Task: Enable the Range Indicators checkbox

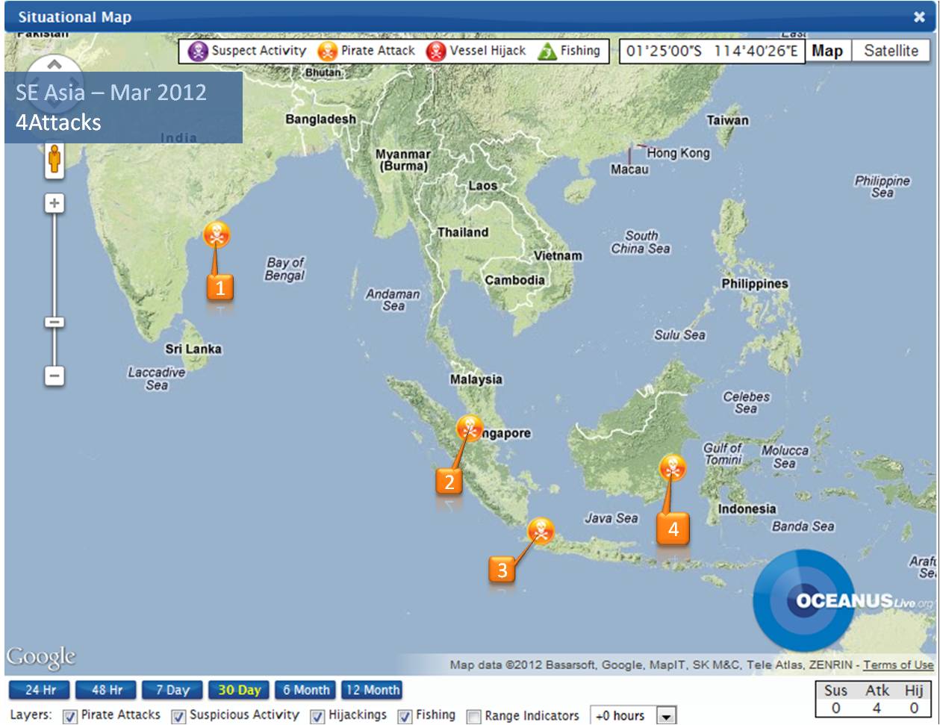Action: coord(473,716)
